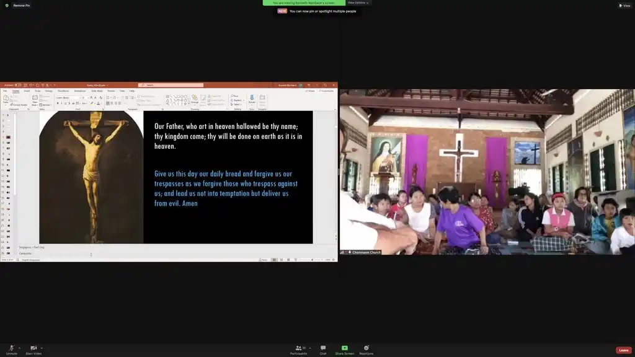Click the Undo icon in title bar
This screenshot has width=635, height=357.
tap(31, 86)
